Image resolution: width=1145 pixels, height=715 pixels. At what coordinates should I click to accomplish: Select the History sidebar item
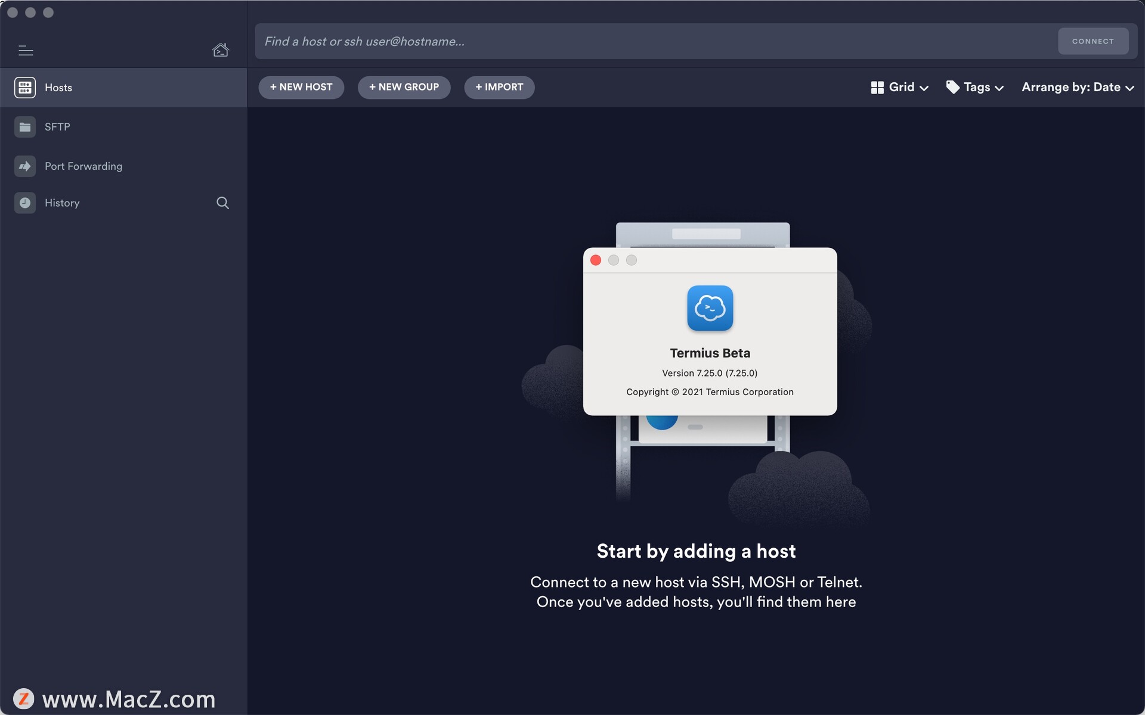point(62,203)
